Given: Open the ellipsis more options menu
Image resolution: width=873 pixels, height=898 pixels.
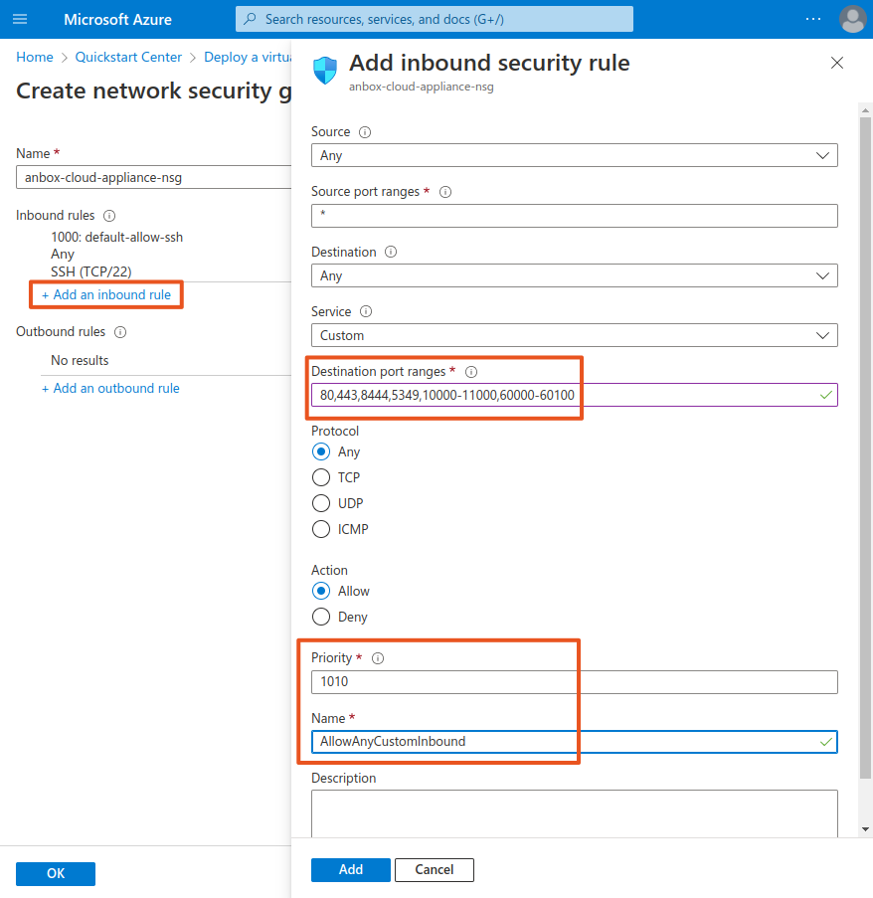Looking at the screenshot, I should [x=813, y=19].
